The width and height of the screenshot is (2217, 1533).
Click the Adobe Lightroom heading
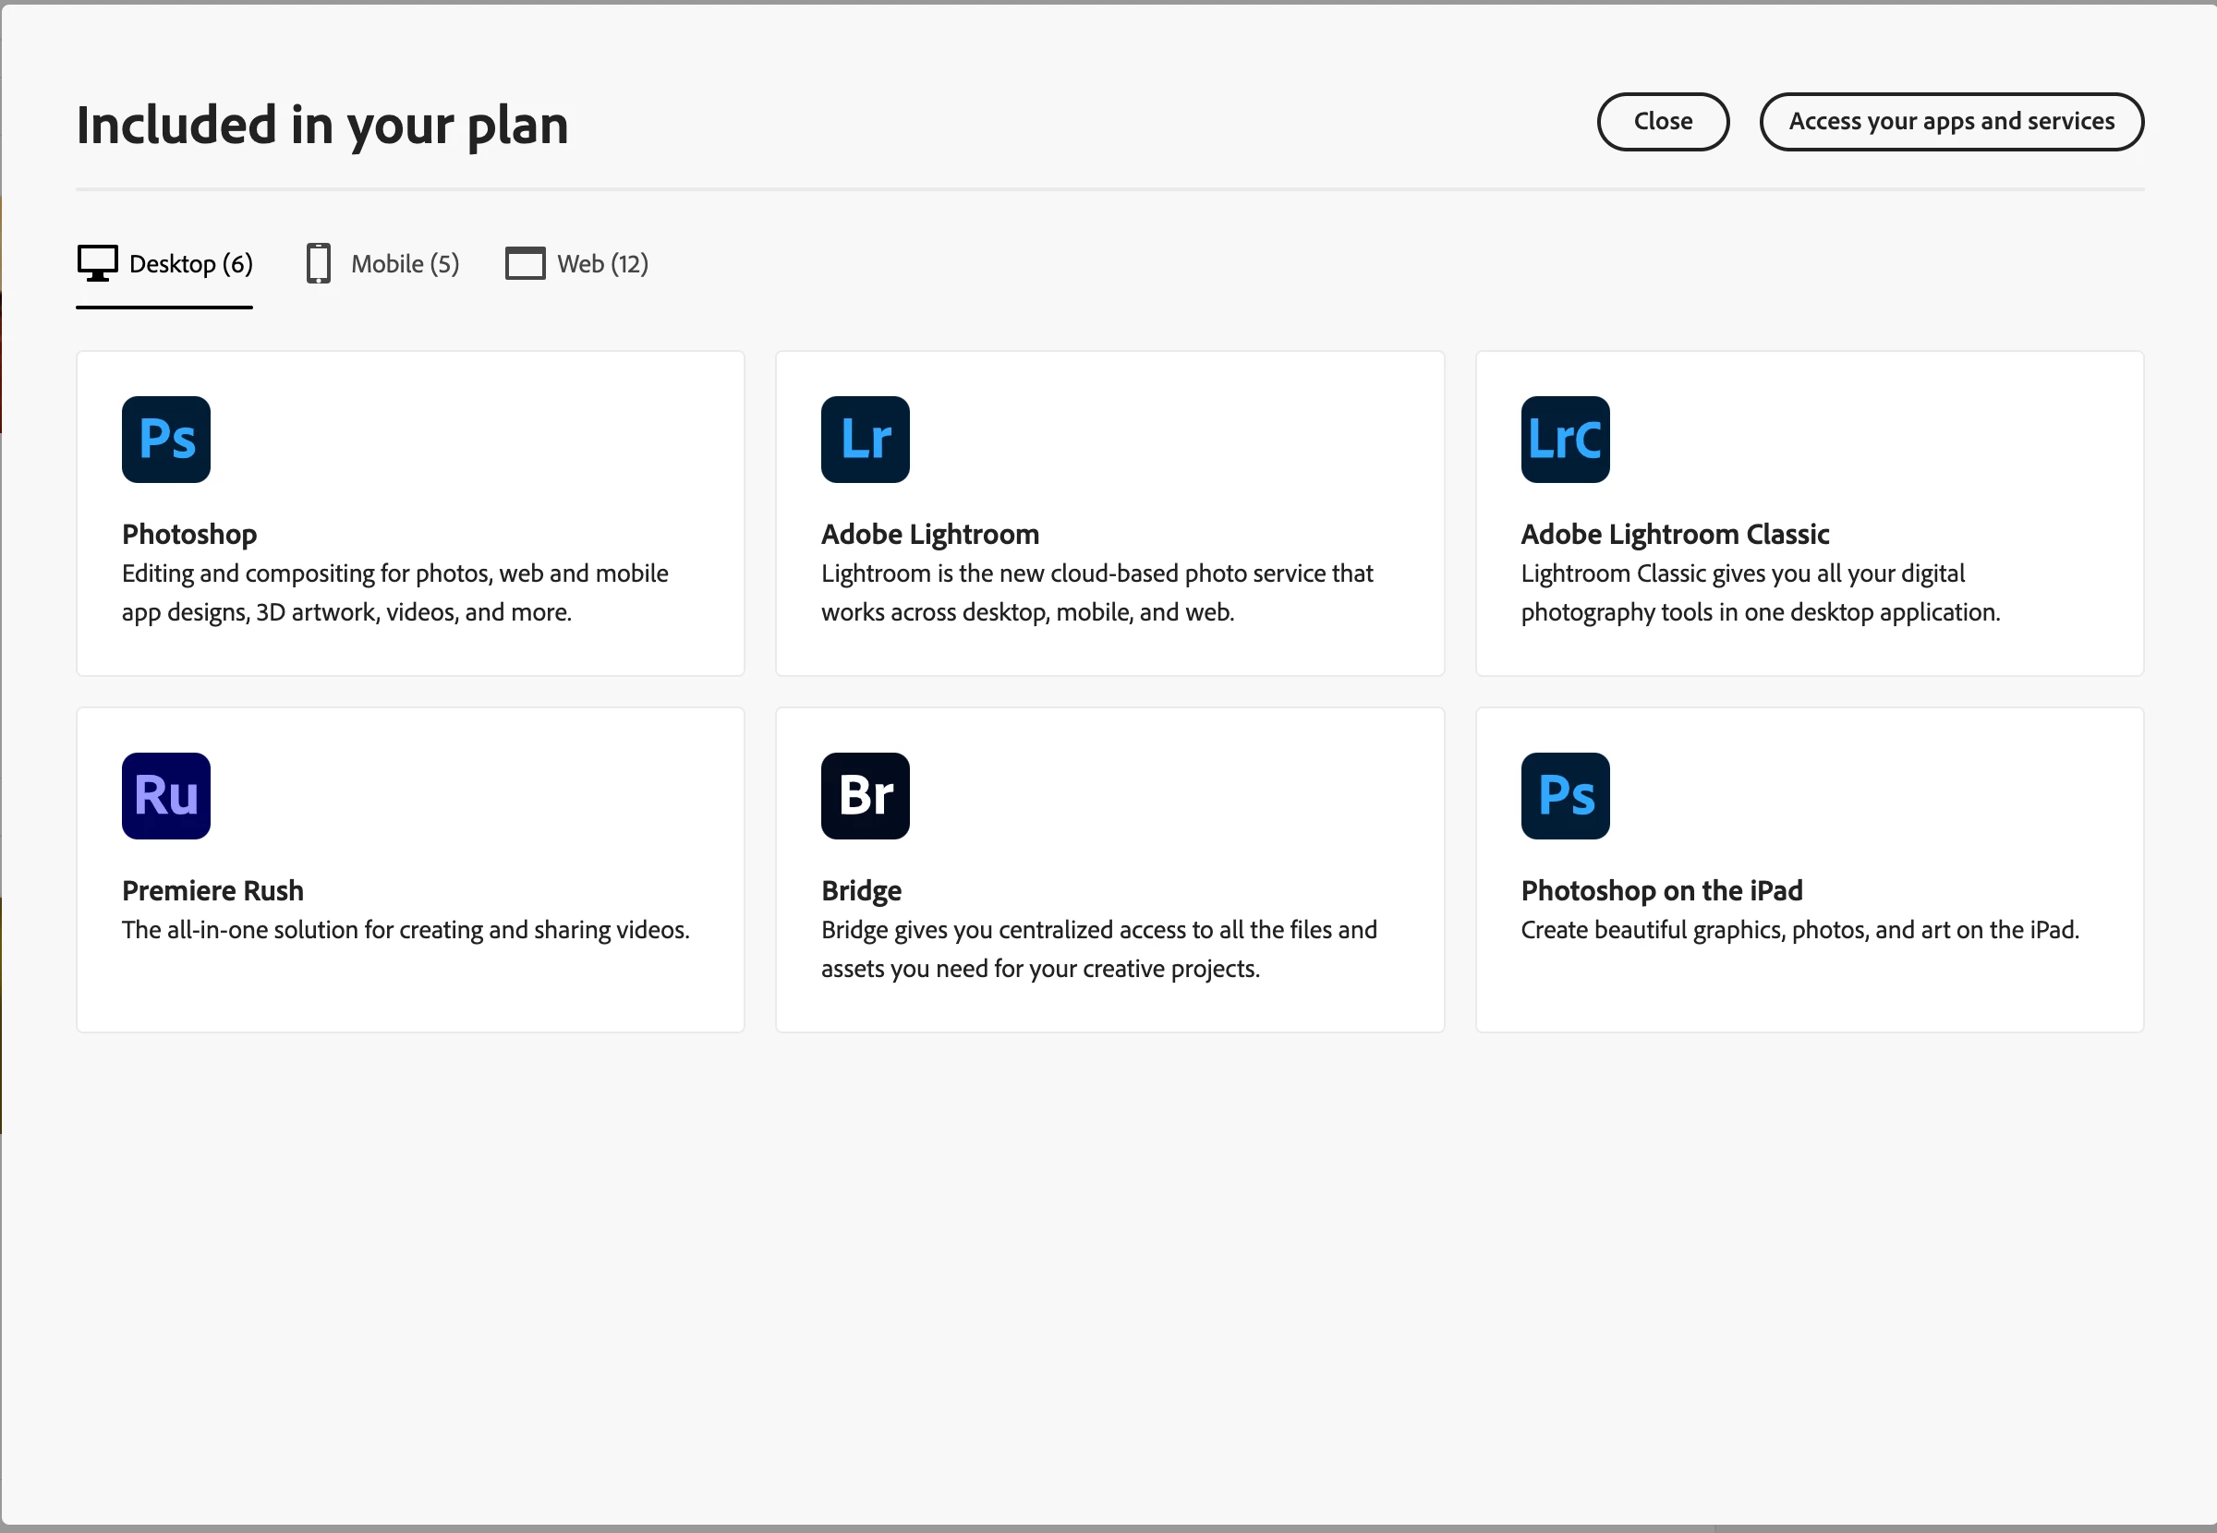pyautogui.click(x=930, y=534)
